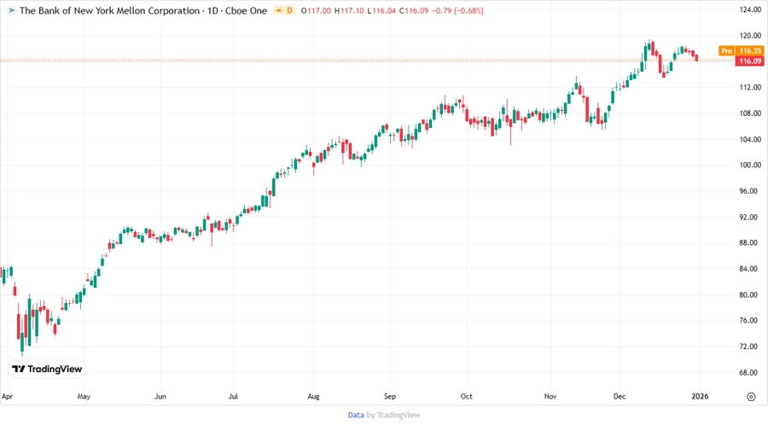Screen dimensions: 768x425
Task: Click the 108.00 price axis label
Action: tap(750, 114)
